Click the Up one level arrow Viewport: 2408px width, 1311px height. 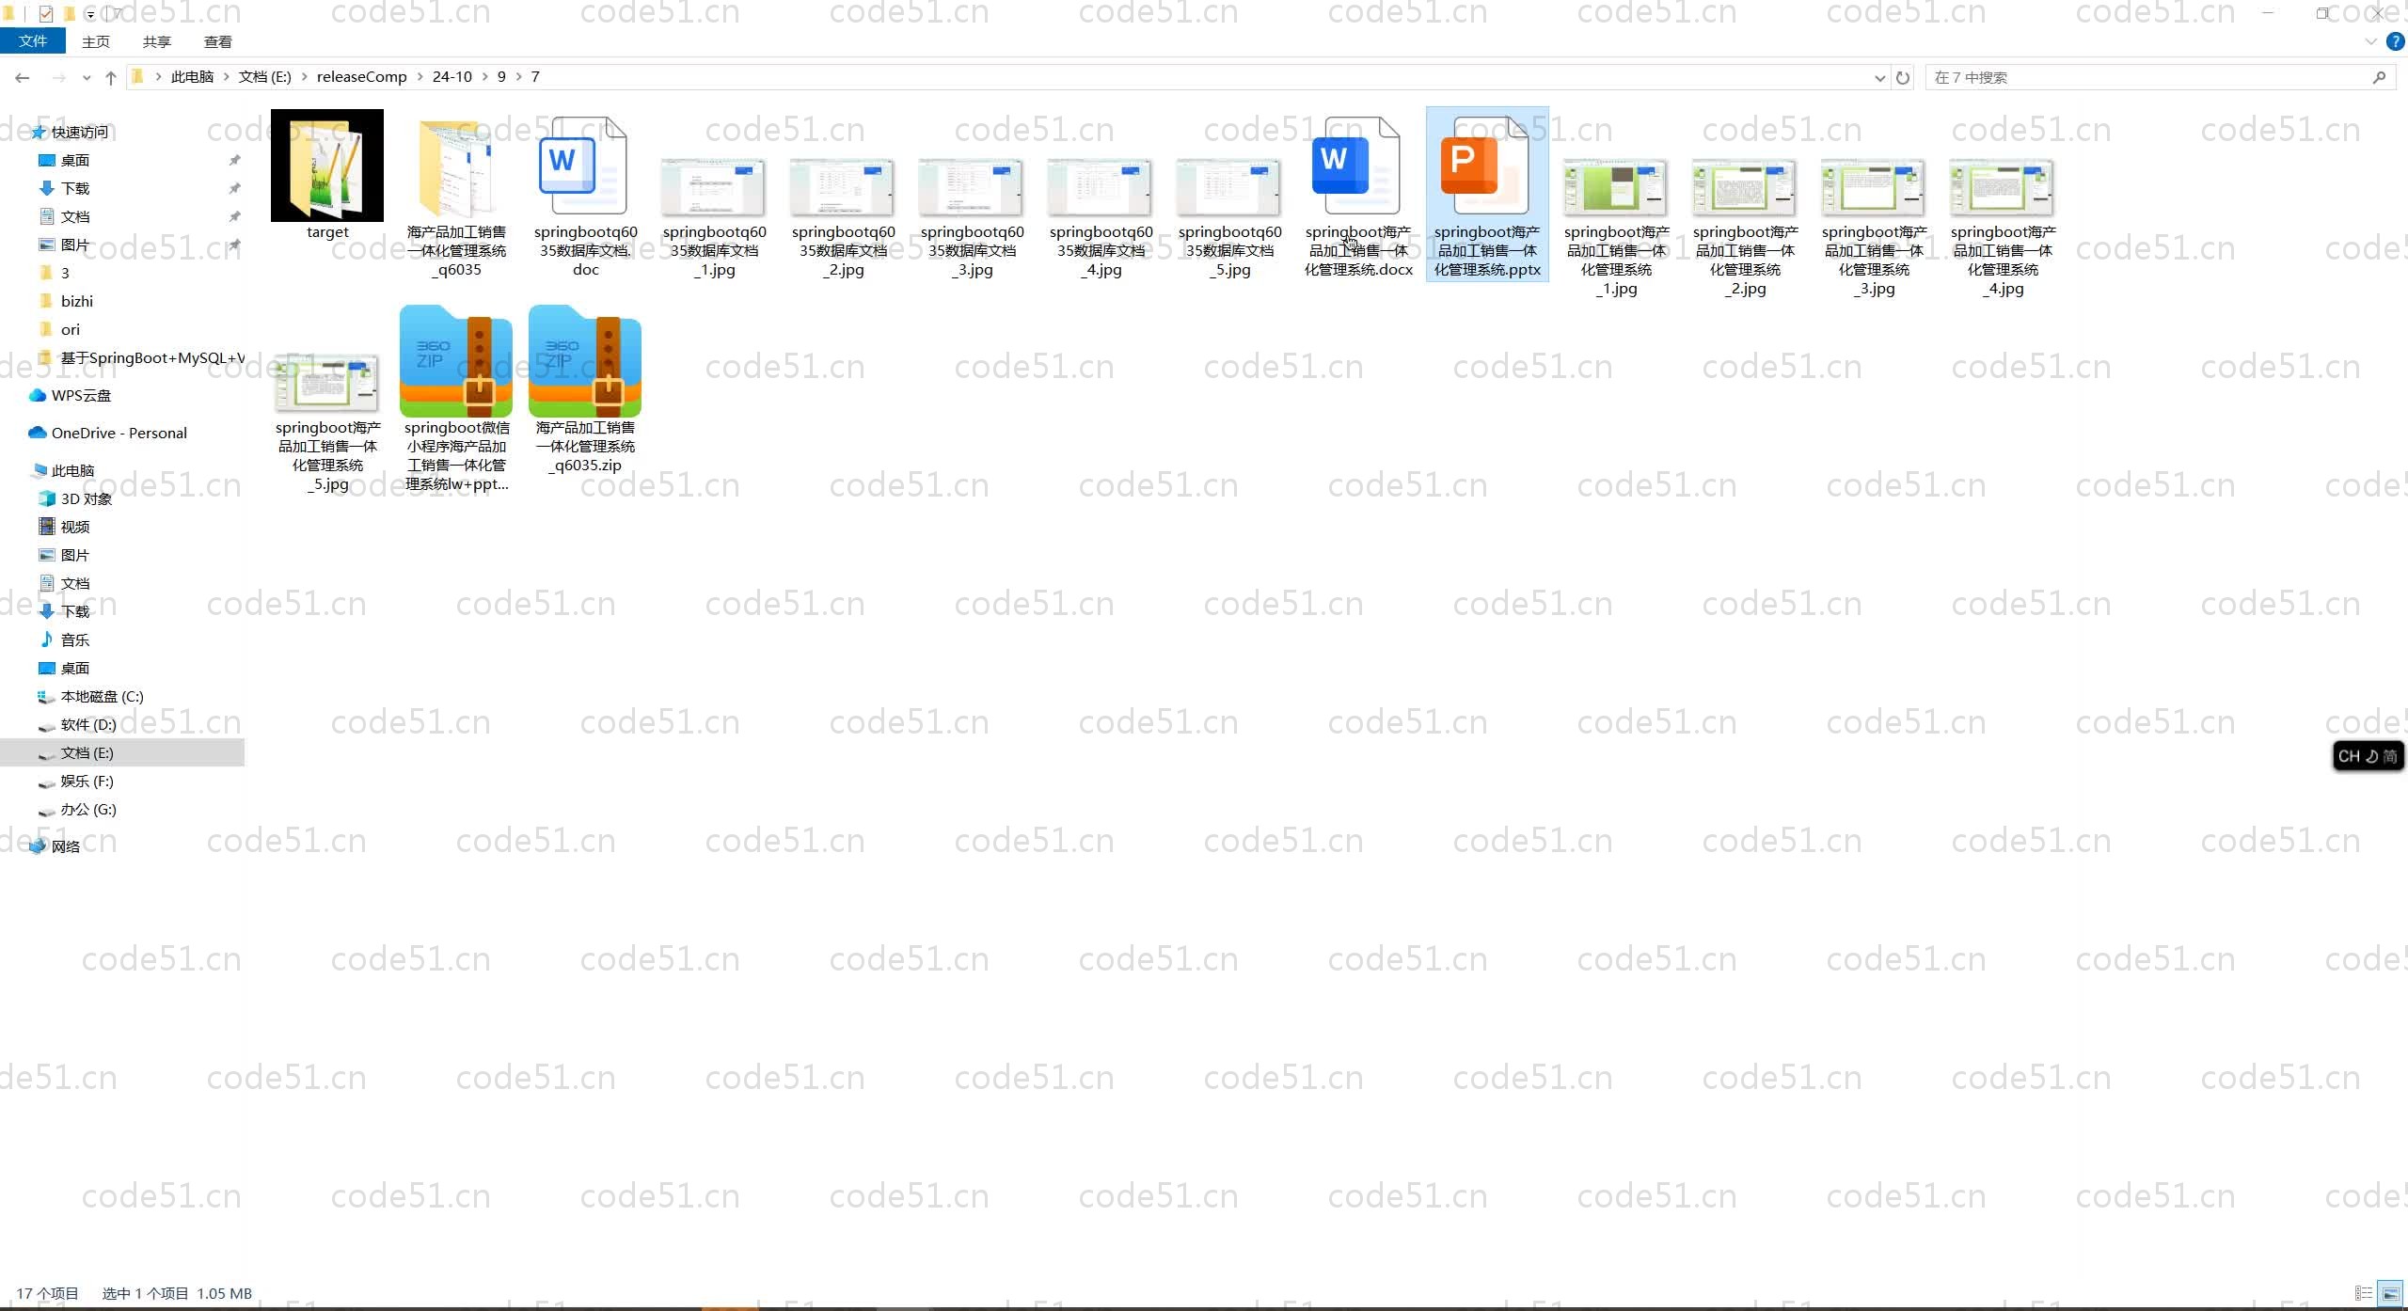pyautogui.click(x=111, y=77)
